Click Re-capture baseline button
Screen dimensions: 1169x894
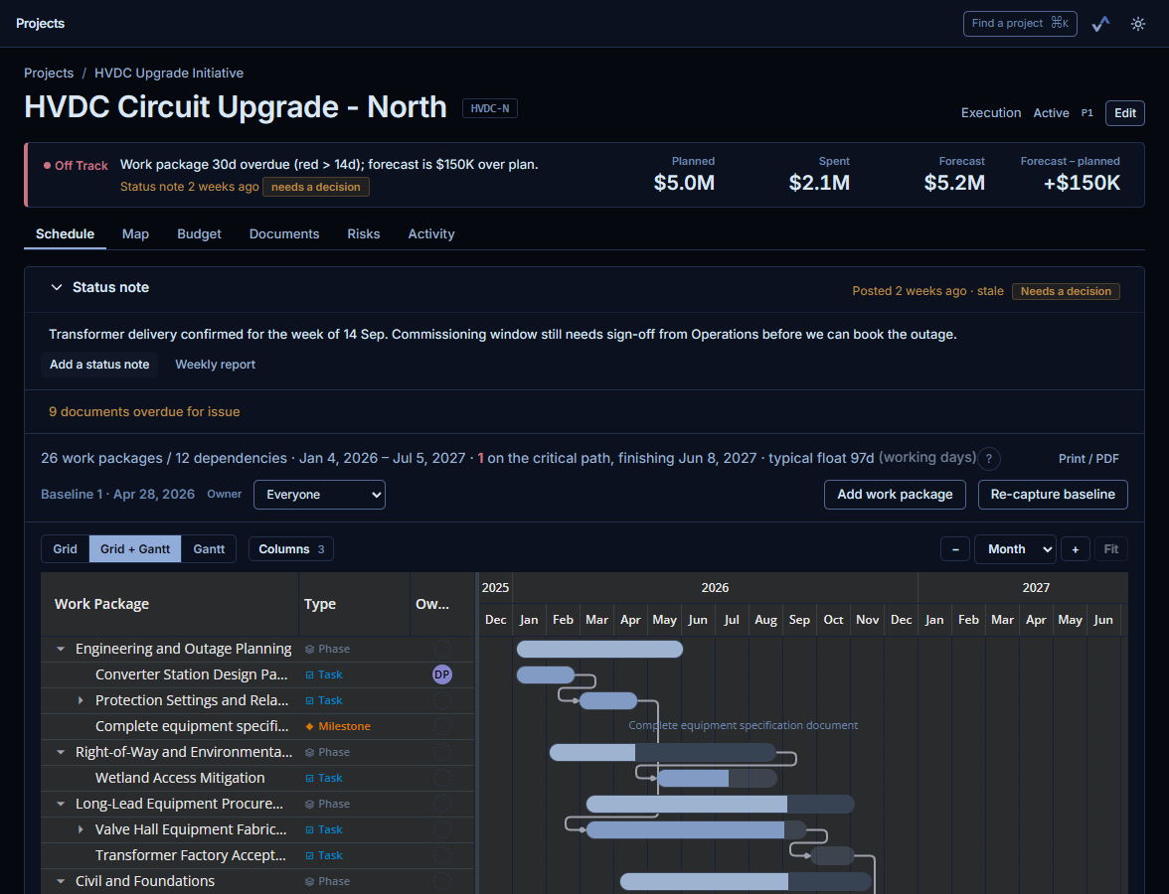click(x=1053, y=495)
